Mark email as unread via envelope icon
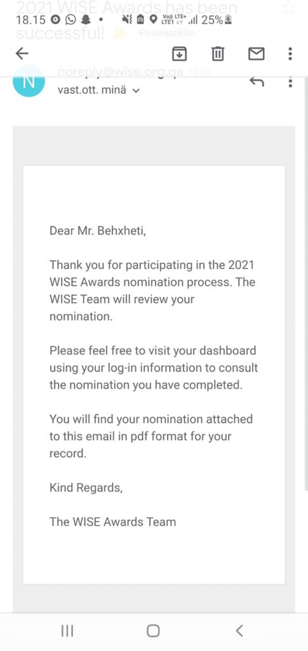308x651 pixels. pyautogui.click(x=256, y=53)
